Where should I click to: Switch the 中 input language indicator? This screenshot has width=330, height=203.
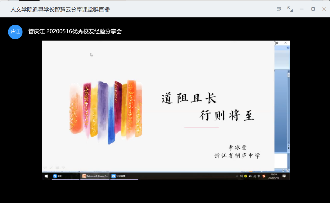pyautogui.click(x=259, y=176)
